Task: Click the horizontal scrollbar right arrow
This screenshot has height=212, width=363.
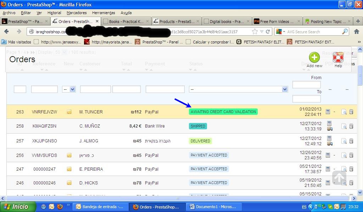Action: (354, 198)
